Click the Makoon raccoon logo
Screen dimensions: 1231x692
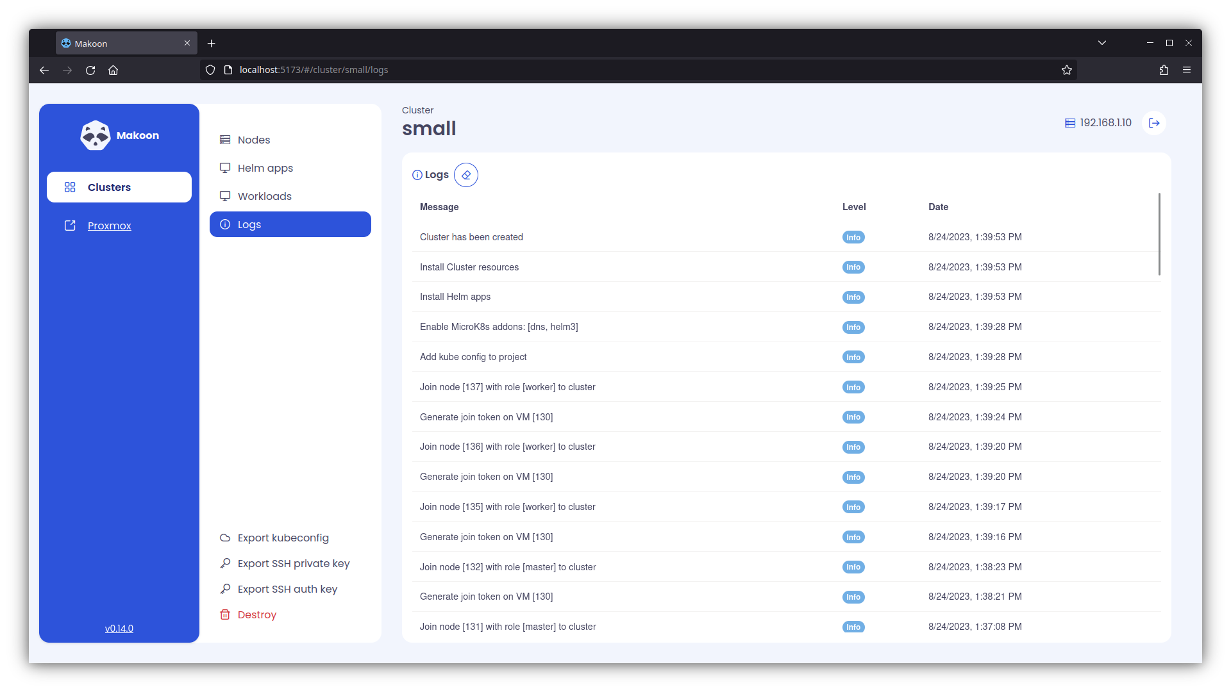pyautogui.click(x=96, y=135)
